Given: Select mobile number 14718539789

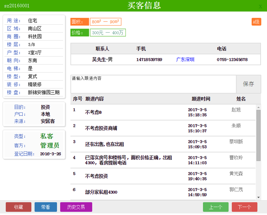Looking at the screenshot, I should click(149, 60).
